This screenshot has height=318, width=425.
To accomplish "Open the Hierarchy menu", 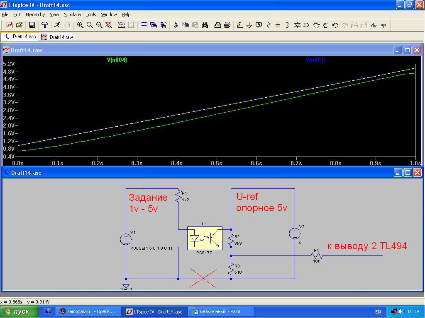I will point(35,14).
